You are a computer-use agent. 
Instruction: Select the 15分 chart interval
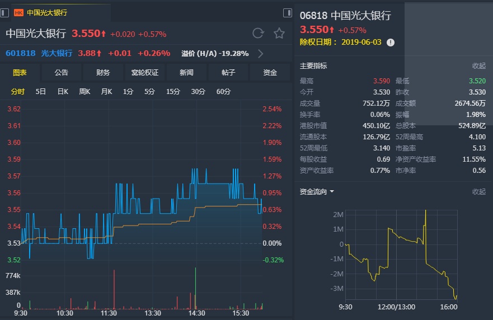pyautogui.click(x=173, y=92)
